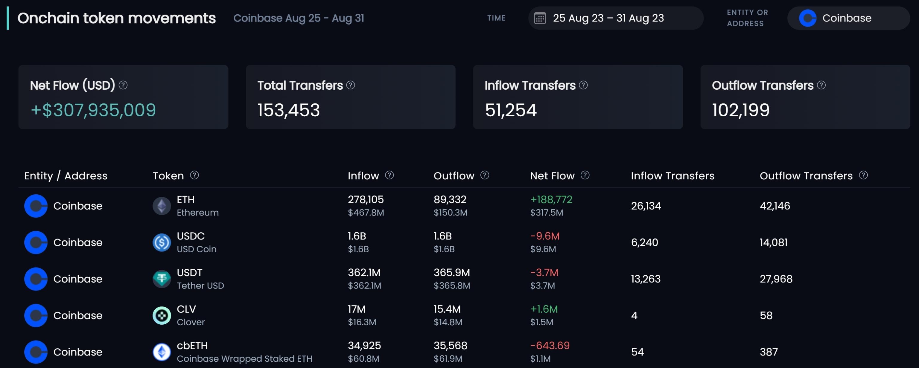Select the cbETH token name

click(192, 346)
